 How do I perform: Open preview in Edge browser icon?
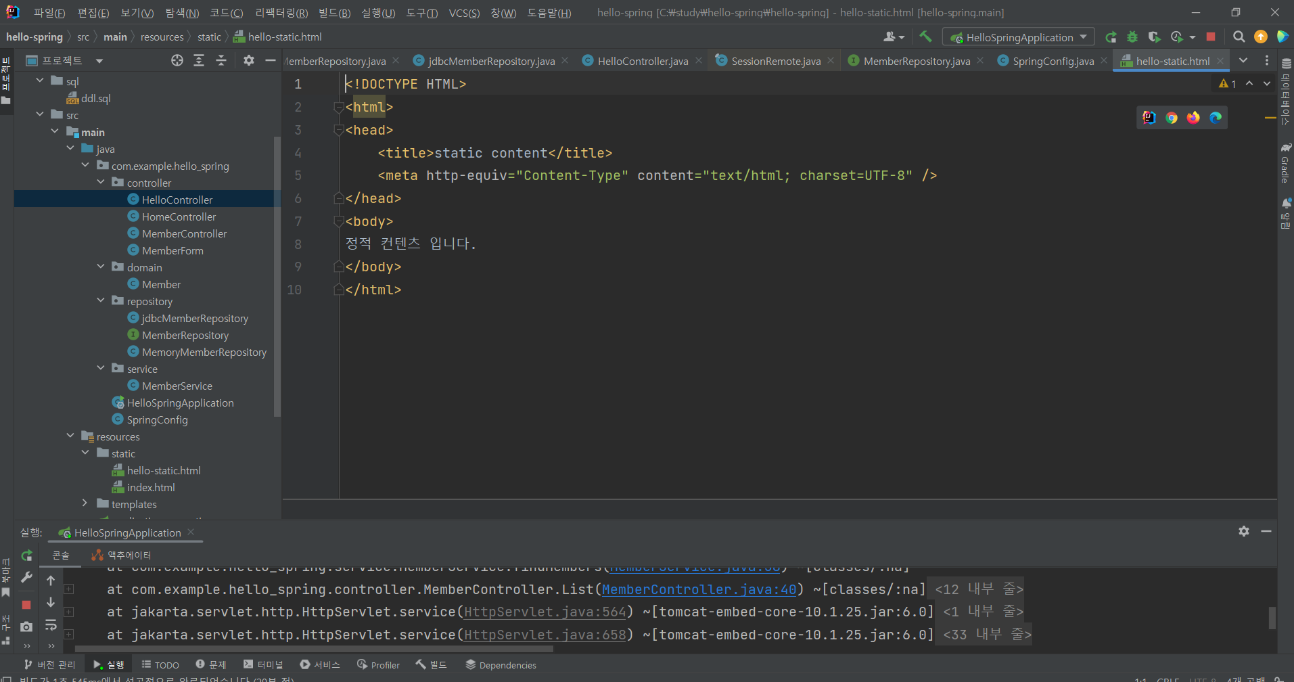coord(1216,118)
